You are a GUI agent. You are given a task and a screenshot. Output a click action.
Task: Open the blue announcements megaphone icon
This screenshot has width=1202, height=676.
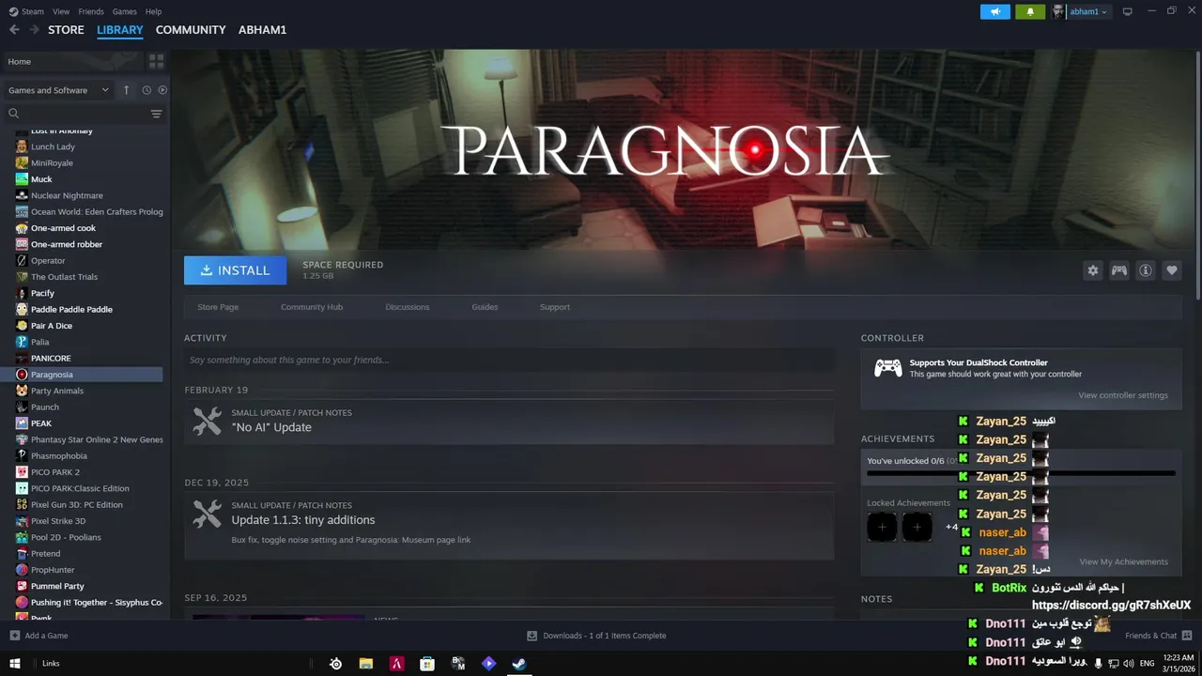(995, 11)
